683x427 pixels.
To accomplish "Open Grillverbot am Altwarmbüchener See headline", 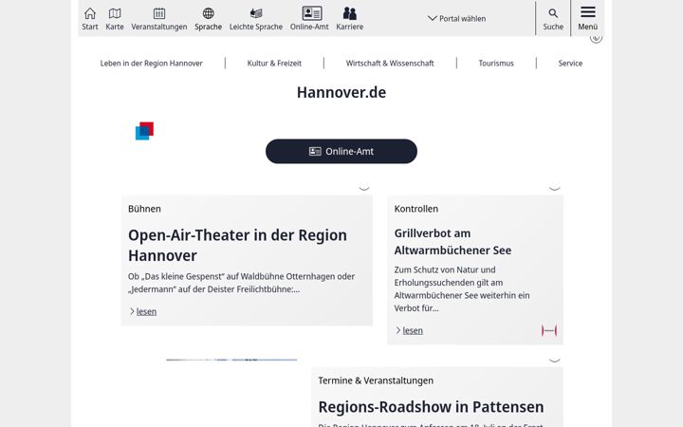I will pyautogui.click(x=452, y=242).
